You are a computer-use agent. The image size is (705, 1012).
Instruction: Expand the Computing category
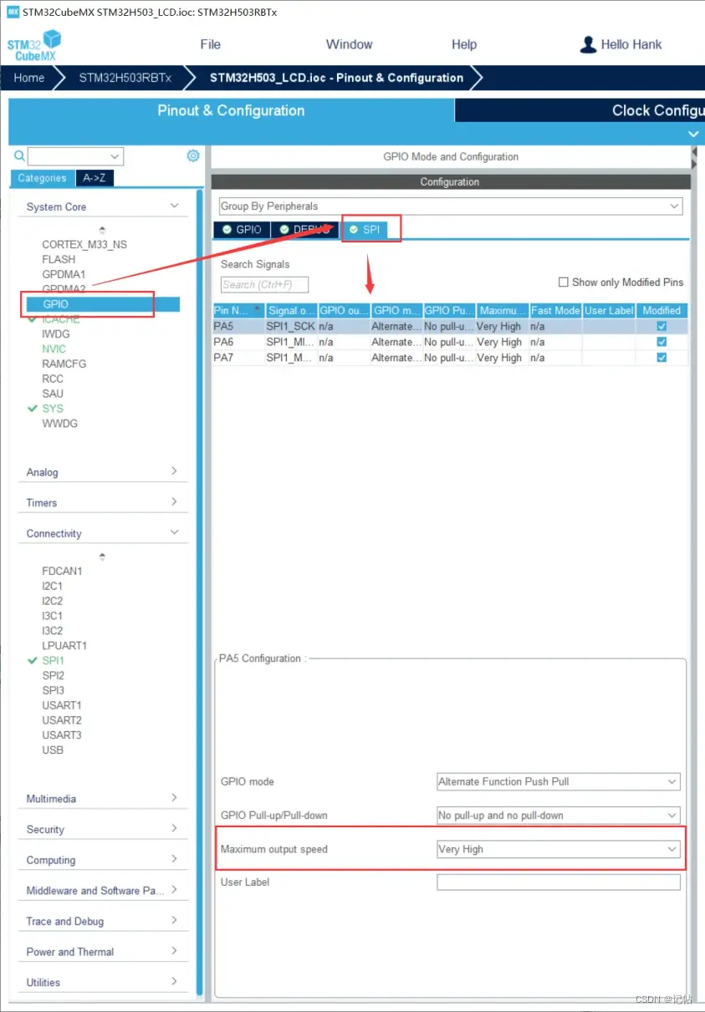coord(174,859)
